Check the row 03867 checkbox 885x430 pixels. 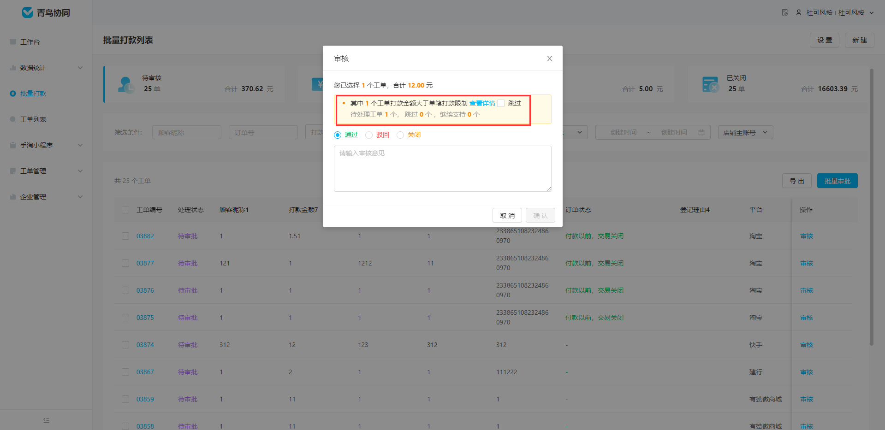(x=125, y=372)
